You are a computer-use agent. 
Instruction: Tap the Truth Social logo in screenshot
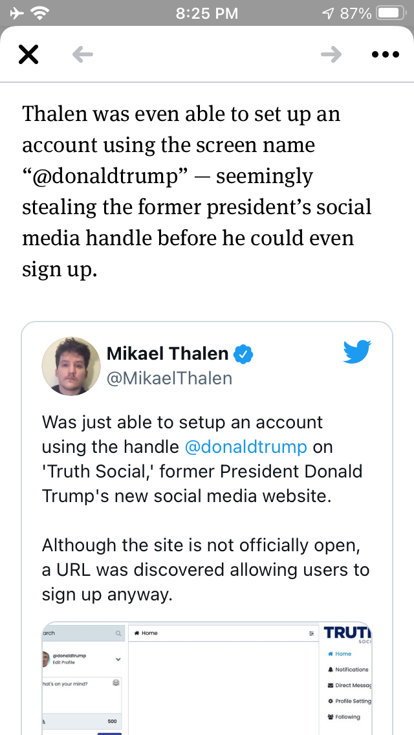(x=348, y=633)
